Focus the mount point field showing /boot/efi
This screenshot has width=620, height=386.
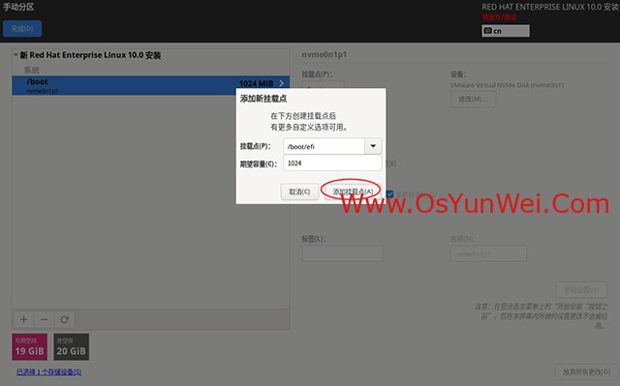tap(324, 146)
